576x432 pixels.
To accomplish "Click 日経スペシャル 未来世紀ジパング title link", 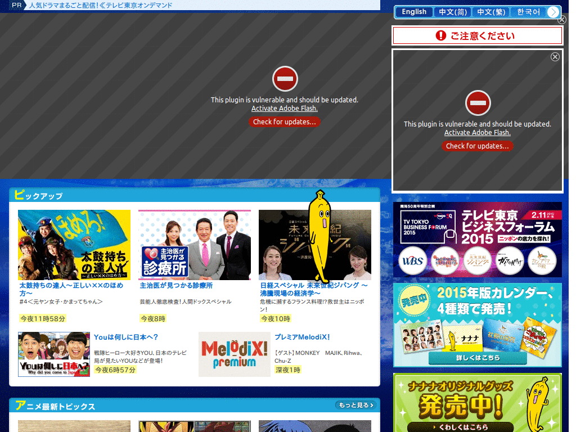I will 314,289.
